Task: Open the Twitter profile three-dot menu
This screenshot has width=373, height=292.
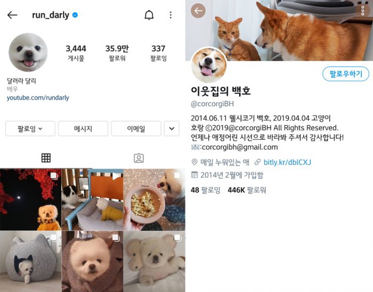Action: tap(363, 11)
